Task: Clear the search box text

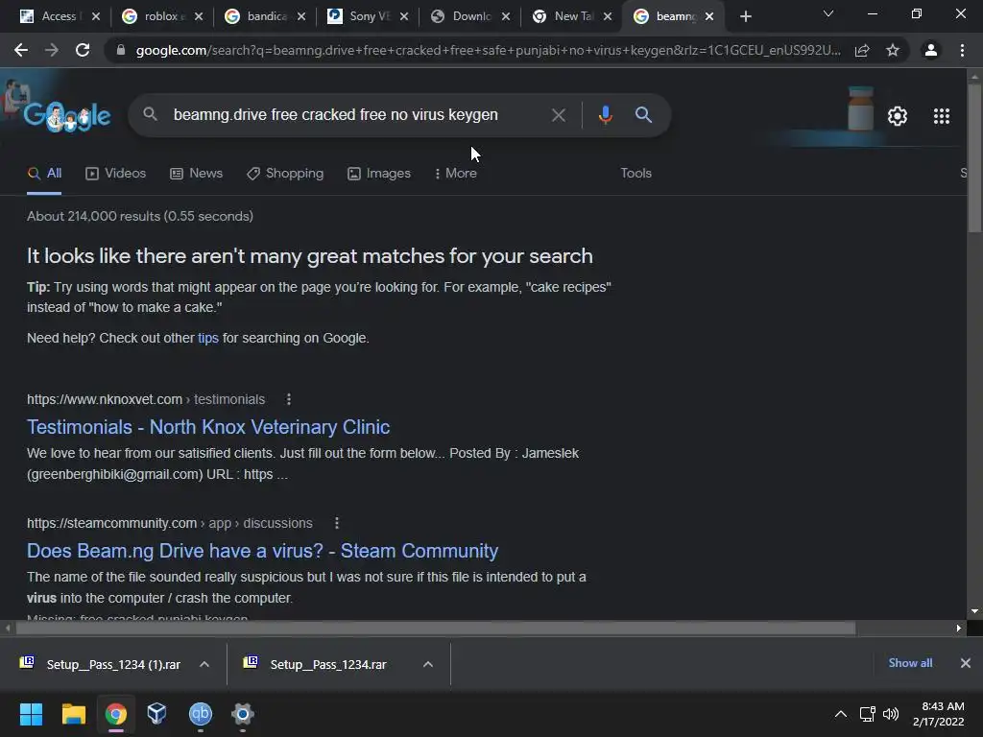Action: (558, 115)
